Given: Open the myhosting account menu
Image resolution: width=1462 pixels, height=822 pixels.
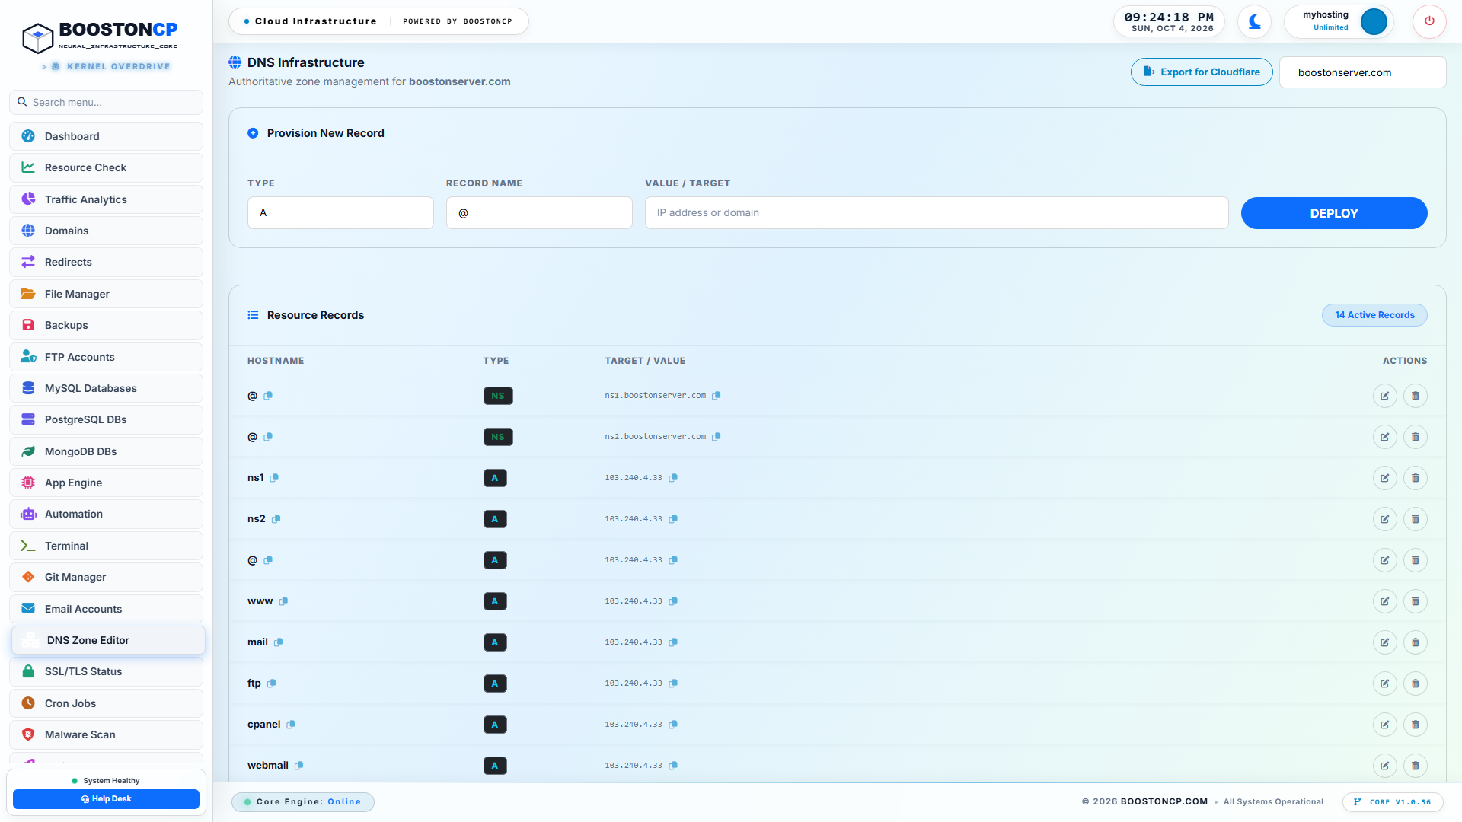Looking at the screenshot, I should click(x=1339, y=21).
